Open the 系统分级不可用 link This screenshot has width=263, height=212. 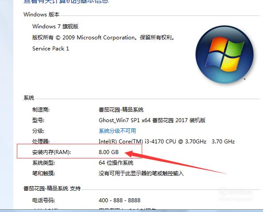click(117, 131)
